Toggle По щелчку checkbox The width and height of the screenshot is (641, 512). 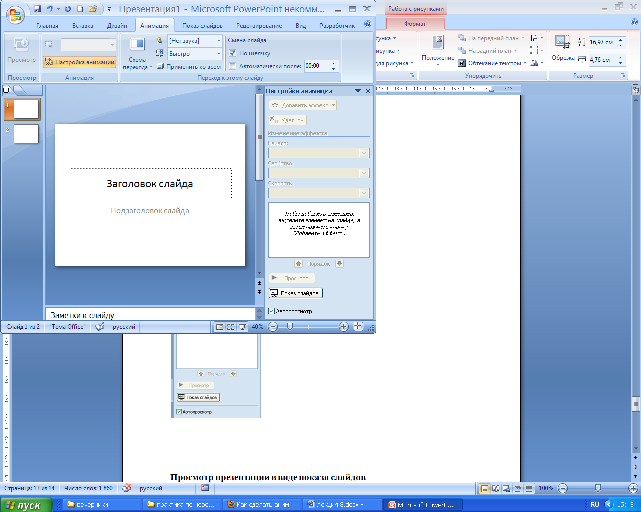232,53
